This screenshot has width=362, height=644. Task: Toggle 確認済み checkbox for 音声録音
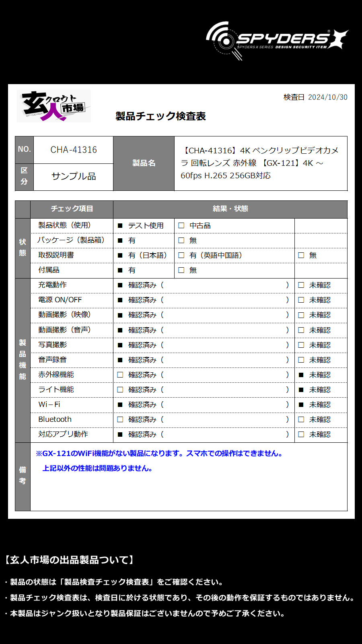tap(120, 360)
